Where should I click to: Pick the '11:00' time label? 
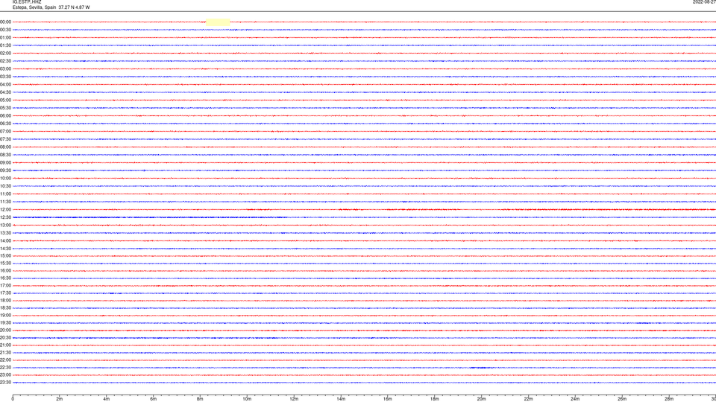click(x=5, y=194)
